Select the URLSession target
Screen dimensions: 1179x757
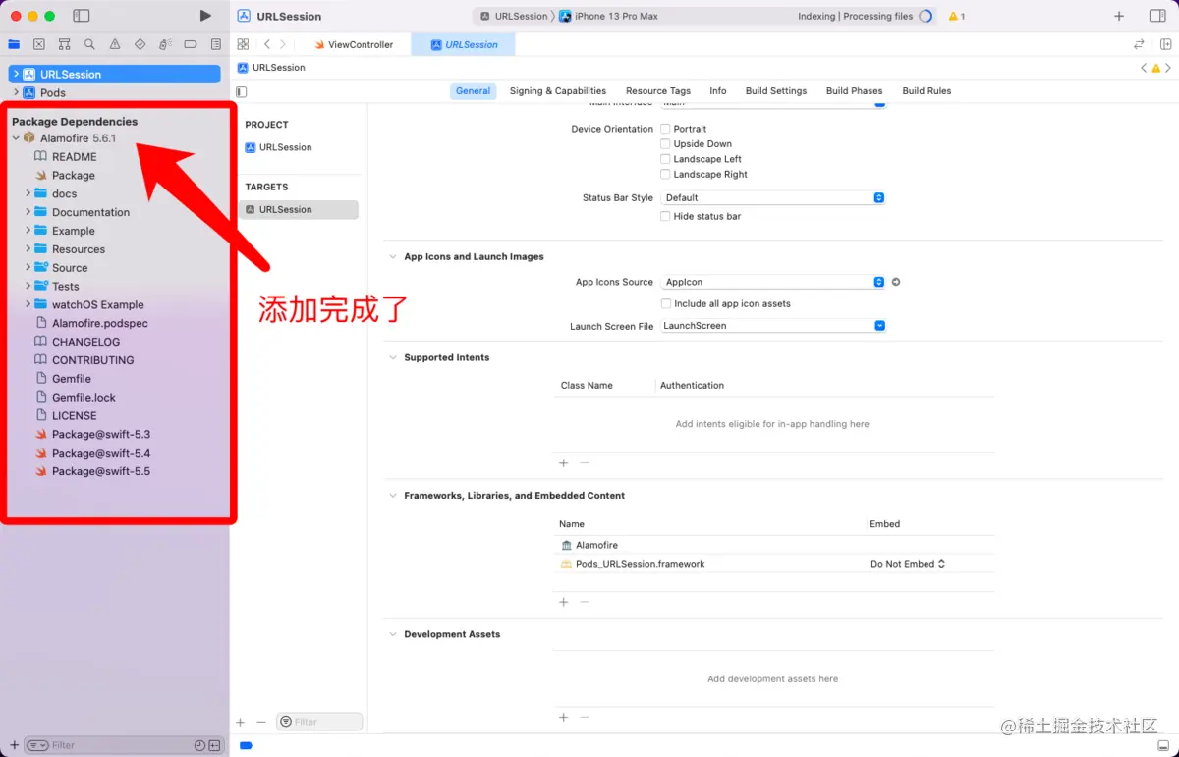[x=299, y=209]
